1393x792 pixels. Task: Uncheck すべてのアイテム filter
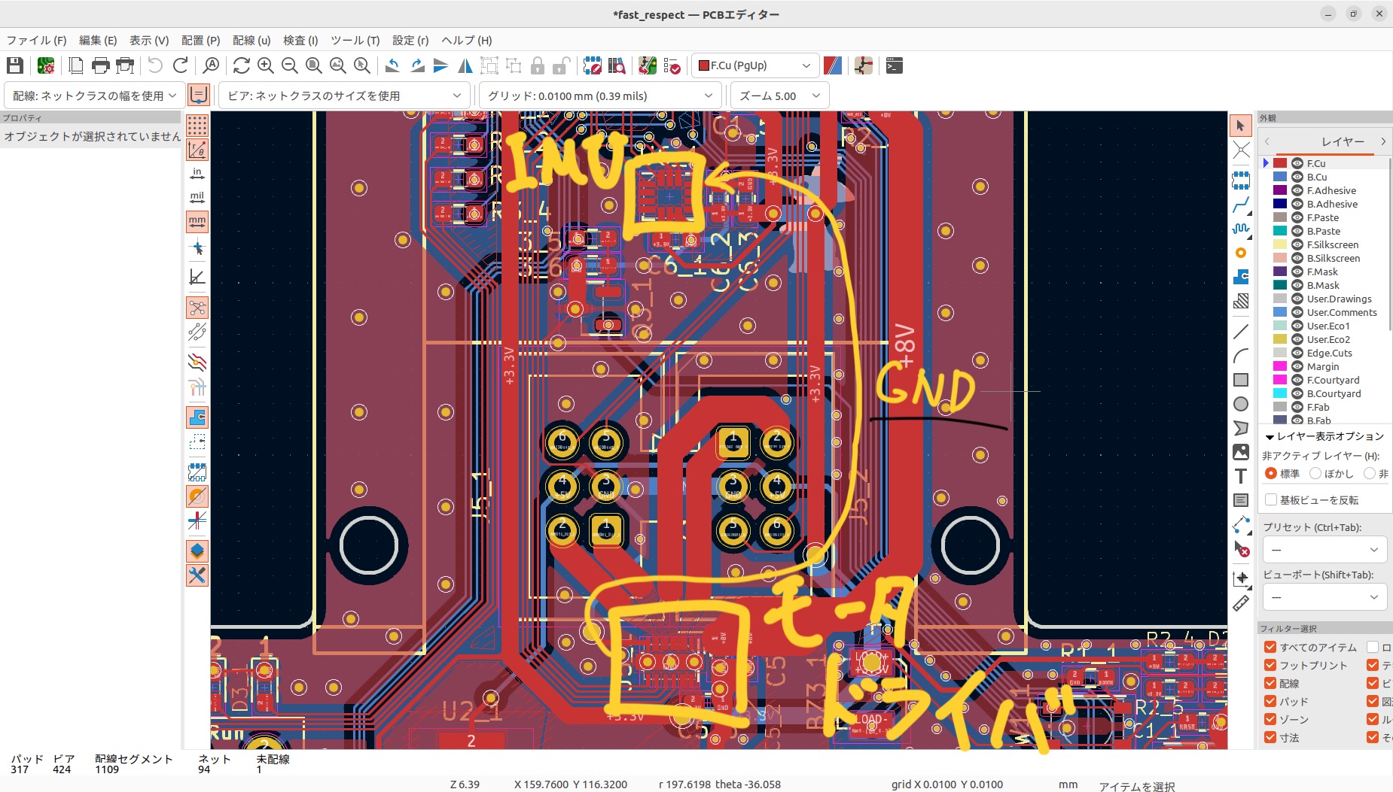(1270, 647)
